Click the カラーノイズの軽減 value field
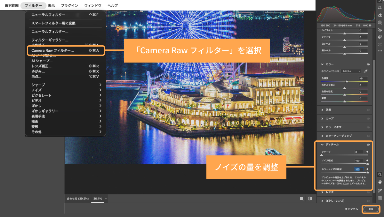 point(359,169)
